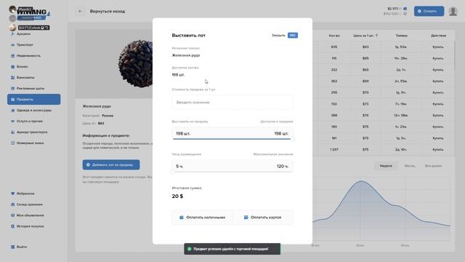Open Одежда и аксессуары in the sidebar
Viewport: 465px width, 262px height.
tap(31, 110)
